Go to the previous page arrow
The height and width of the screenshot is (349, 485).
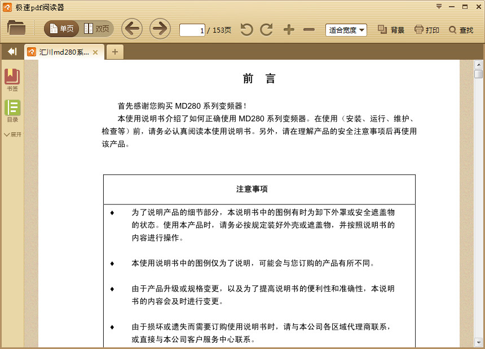[x=132, y=29]
